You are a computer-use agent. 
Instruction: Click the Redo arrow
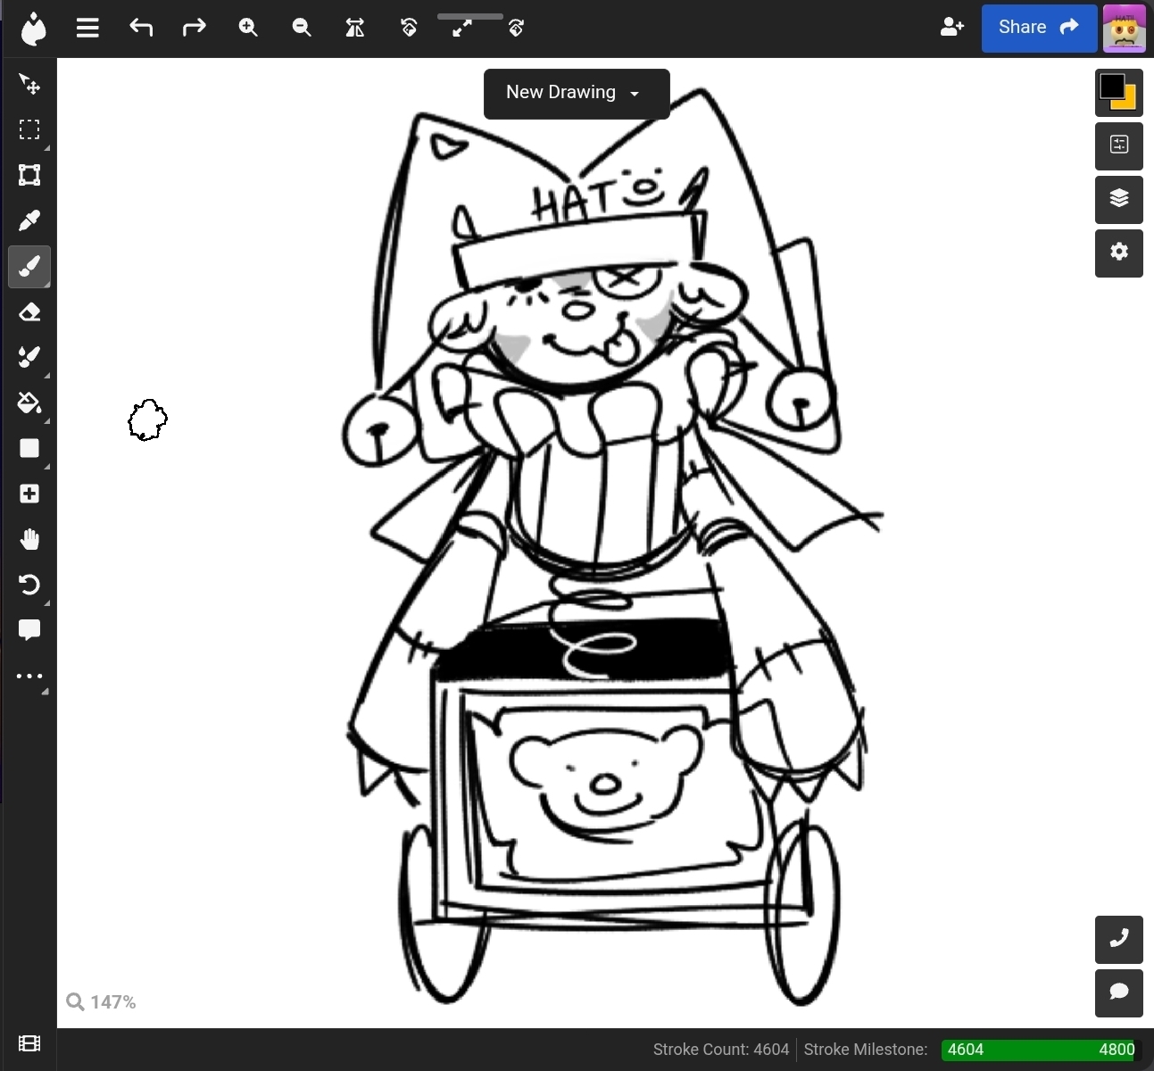[194, 28]
